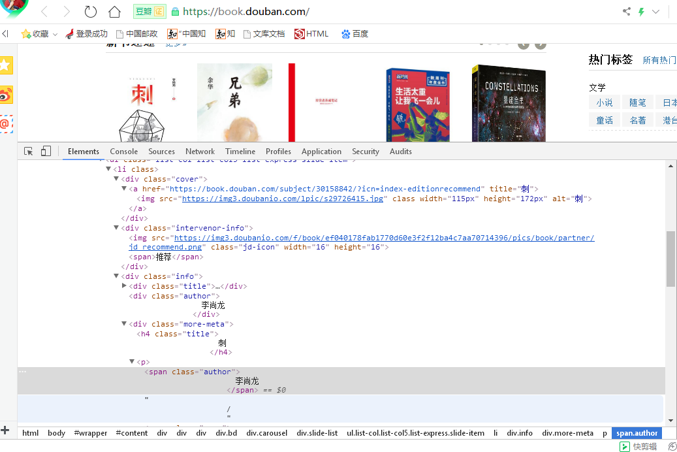The image size is (677, 452).
Task: Open the 文库文档 bookmark
Action: (264, 34)
